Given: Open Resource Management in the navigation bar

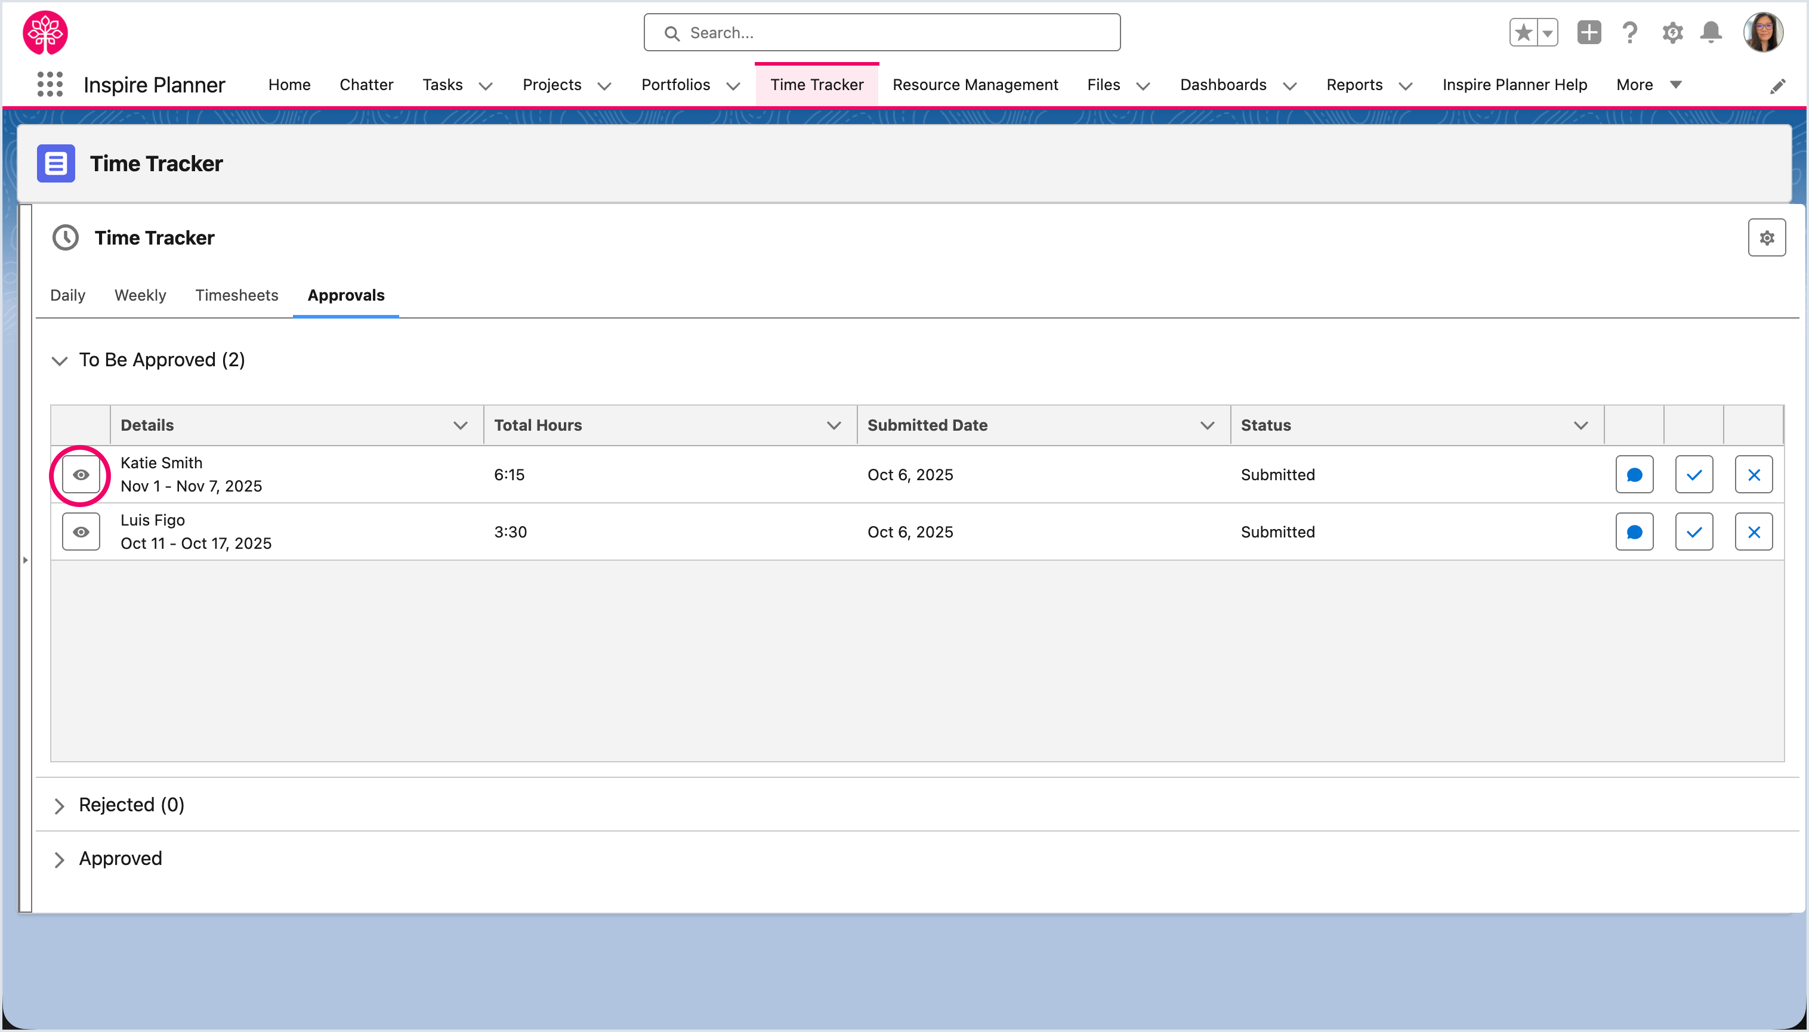Looking at the screenshot, I should click(x=975, y=85).
